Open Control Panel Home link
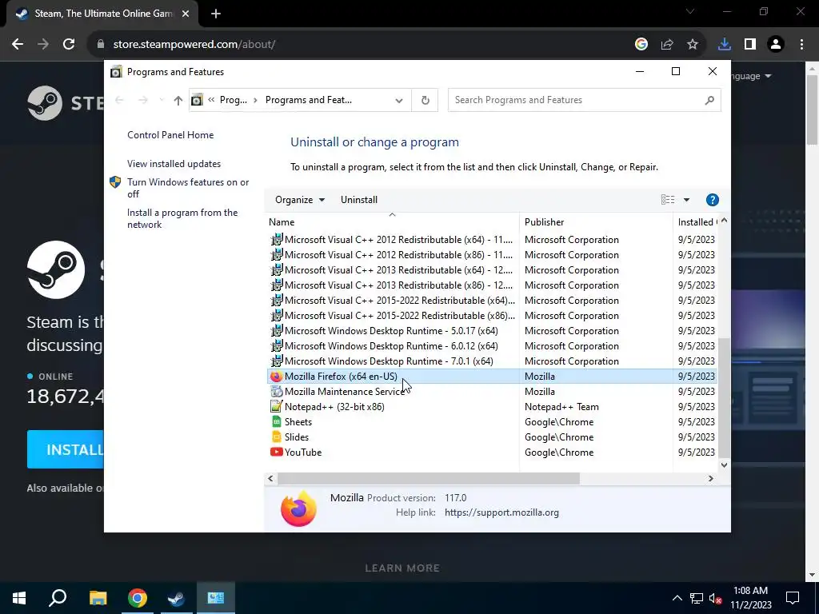This screenshot has height=614, width=819. (170, 135)
